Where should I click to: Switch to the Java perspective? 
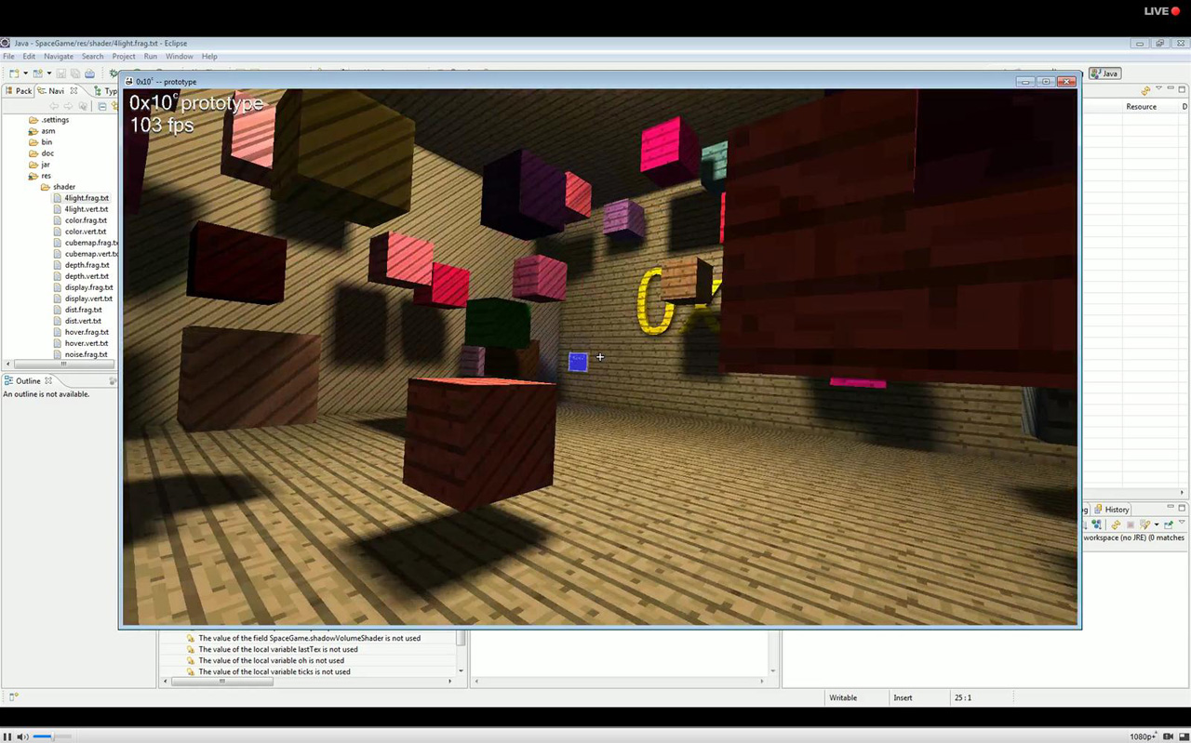pyautogui.click(x=1105, y=73)
